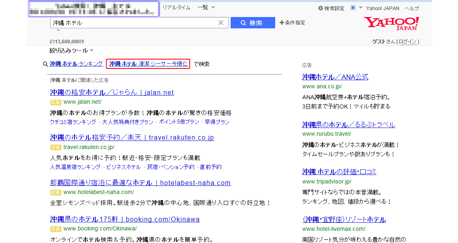Viewport: 458px width, 243px height.
Task: Expand the dropdown arrow next to Yahoo! JAPAN
Action: (360, 8)
